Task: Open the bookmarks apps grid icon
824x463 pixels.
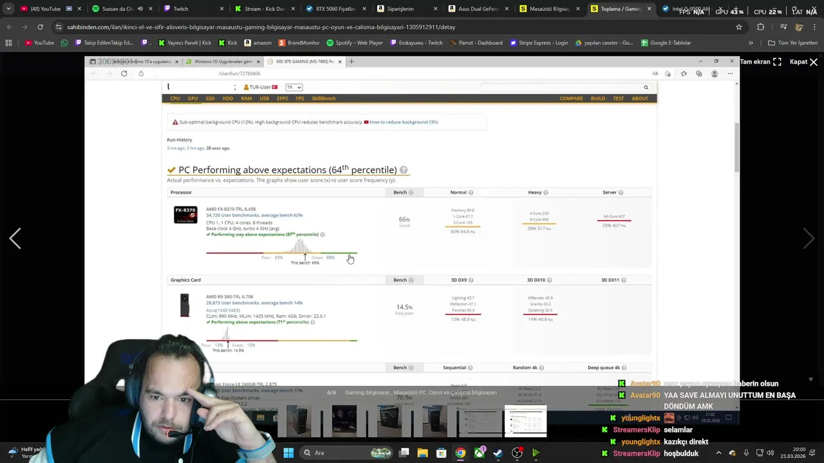Action: 8,43
